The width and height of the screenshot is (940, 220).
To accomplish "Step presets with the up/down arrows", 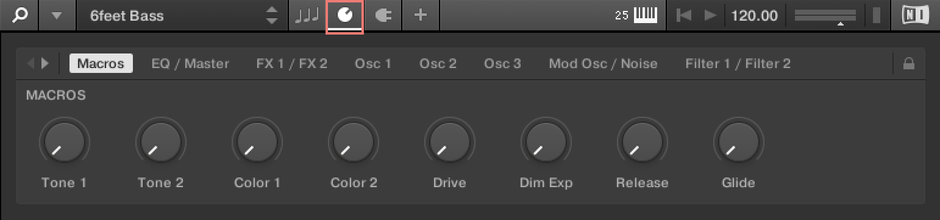I will tap(272, 15).
